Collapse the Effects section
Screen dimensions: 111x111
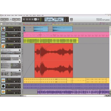[x=20, y=62]
